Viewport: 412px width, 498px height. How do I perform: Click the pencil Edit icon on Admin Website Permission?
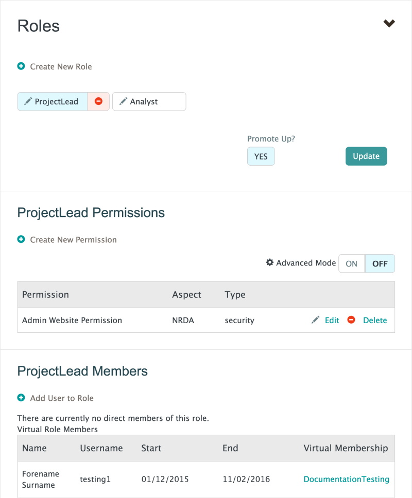(x=315, y=320)
